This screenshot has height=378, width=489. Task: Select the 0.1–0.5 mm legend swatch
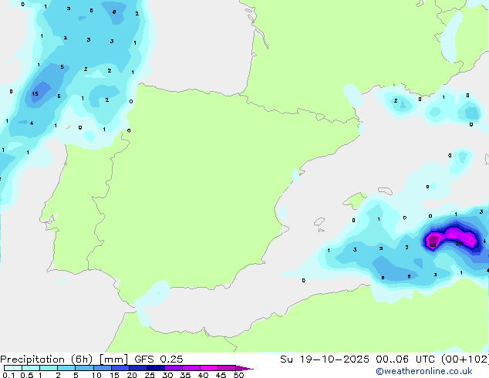click(13, 368)
